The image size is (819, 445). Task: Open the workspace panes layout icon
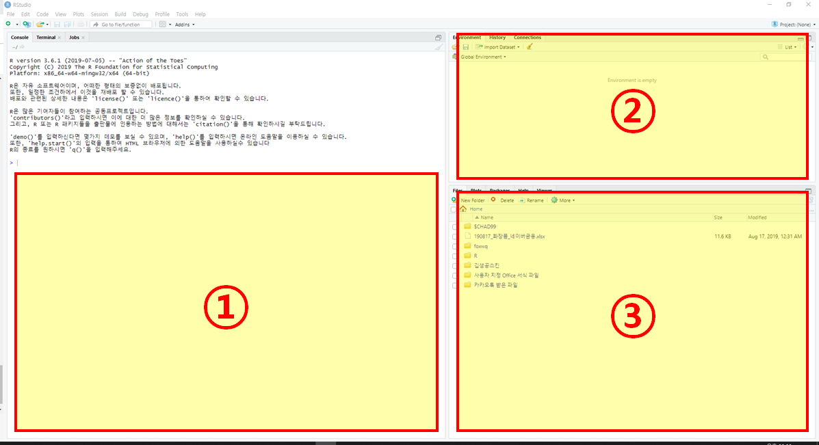(x=162, y=24)
